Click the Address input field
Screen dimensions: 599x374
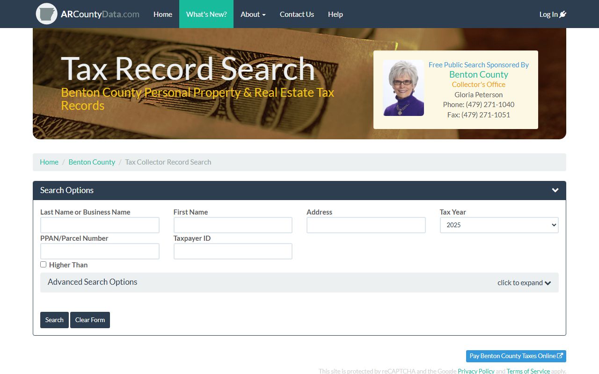tap(366, 225)
